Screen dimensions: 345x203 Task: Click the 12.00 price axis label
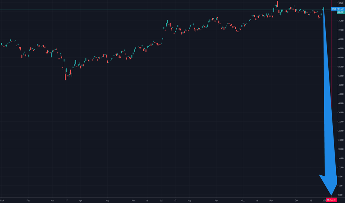point(341,168)
